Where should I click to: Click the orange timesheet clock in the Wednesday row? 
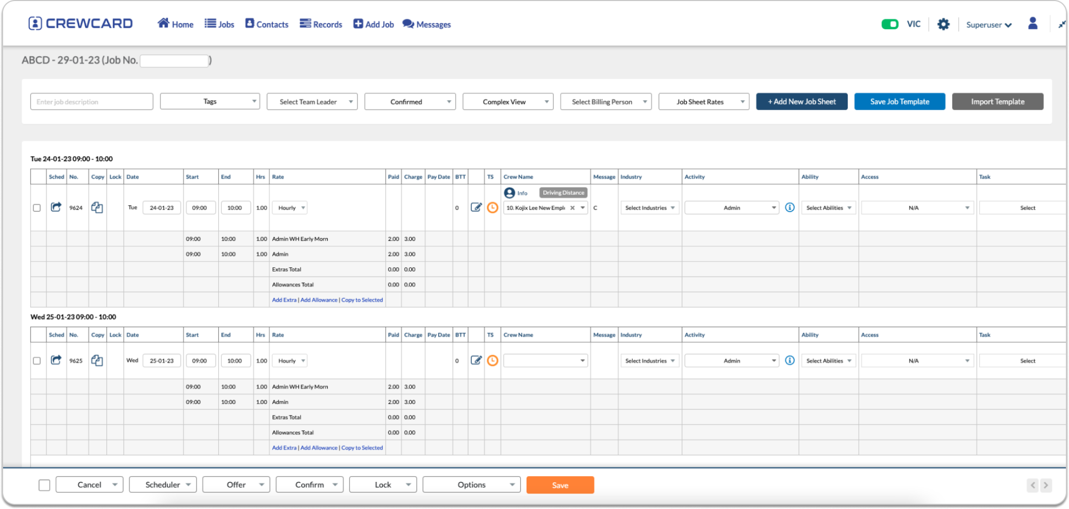(492, 360)
